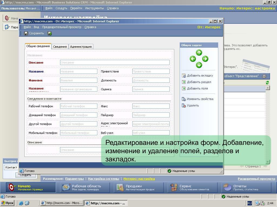Click the Добавить вкладку icon

pyautogui.click(x=184, y=76)
